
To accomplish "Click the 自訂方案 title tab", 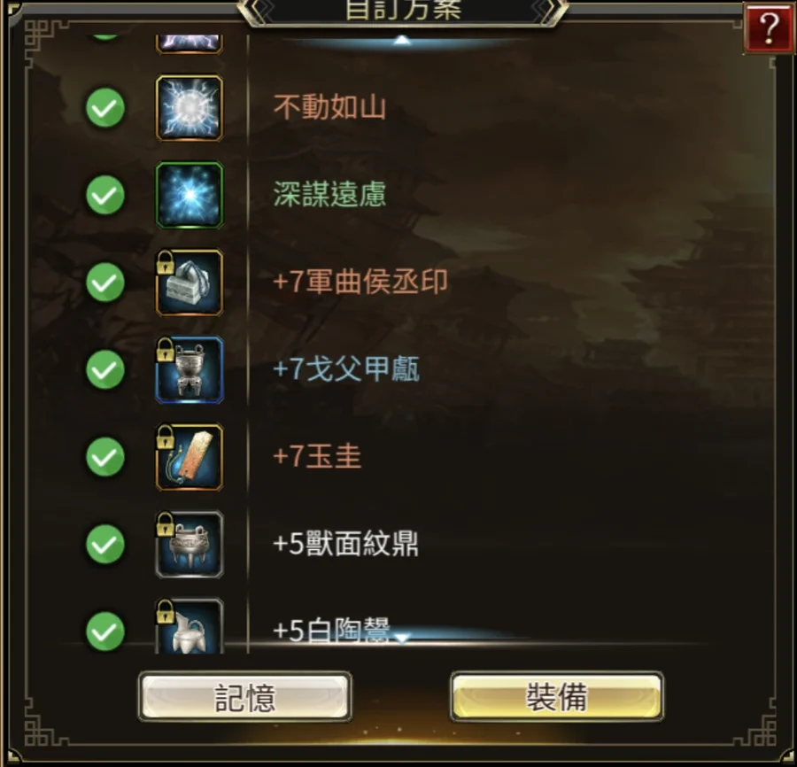I will [403, 10].
